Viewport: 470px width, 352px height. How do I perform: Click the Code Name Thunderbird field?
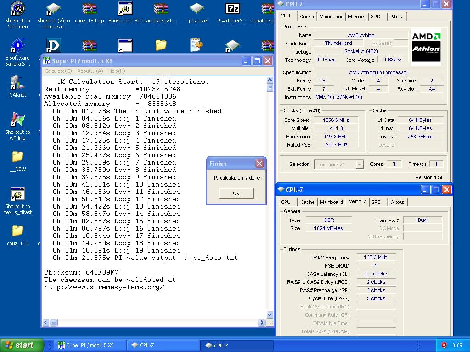click(338, 44)
